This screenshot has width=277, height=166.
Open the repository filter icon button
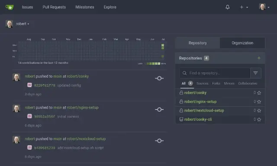[x=255, y=73]
